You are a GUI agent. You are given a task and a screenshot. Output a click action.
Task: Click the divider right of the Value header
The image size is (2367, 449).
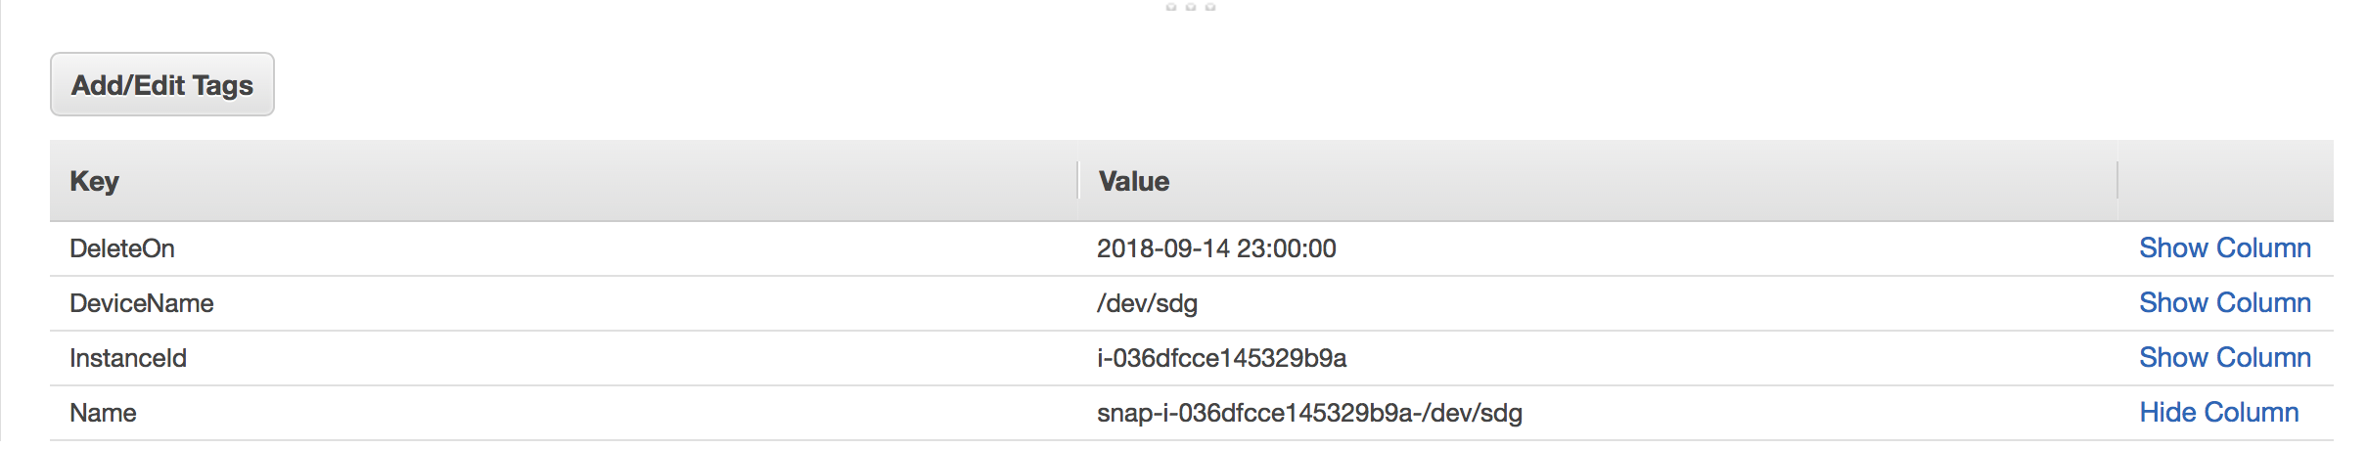tap(2117, 181)
